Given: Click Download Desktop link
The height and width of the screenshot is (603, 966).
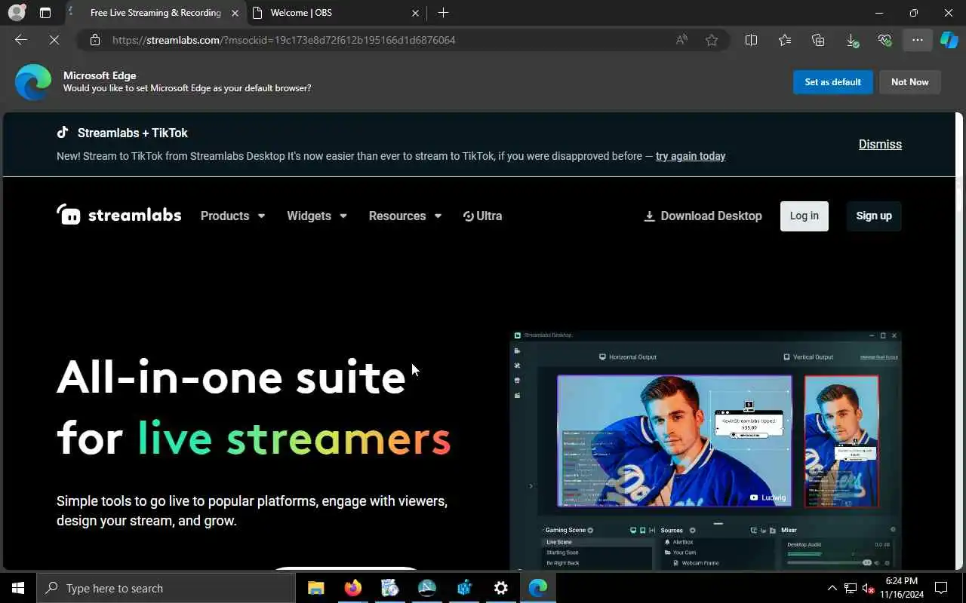Looking at the screenshot, I should click(x=703, y=216).
